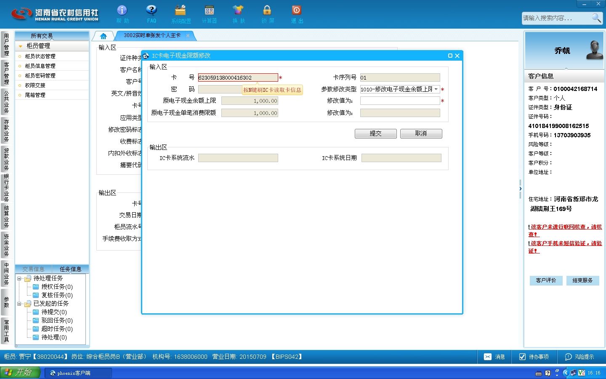The image size is (606, 379).
Task: Click the 取消 cancel button
Action: pyautogui.click(x=421, y=133)
